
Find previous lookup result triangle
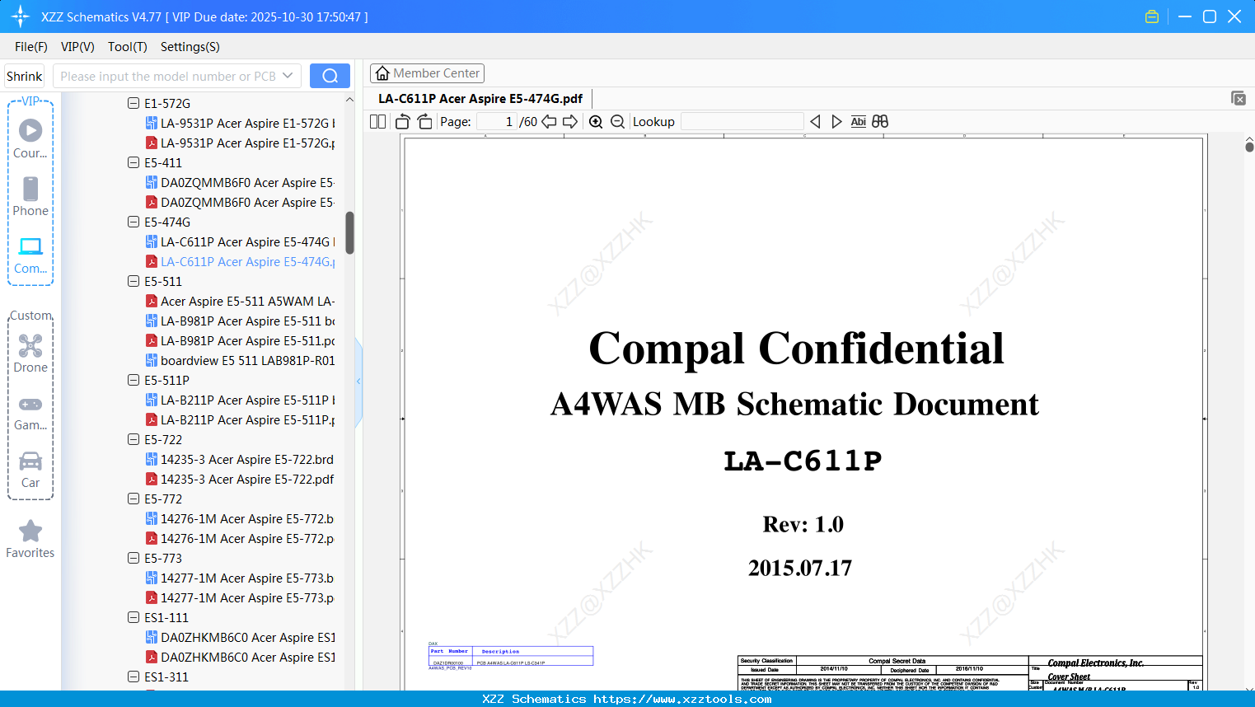click(815, 122)
